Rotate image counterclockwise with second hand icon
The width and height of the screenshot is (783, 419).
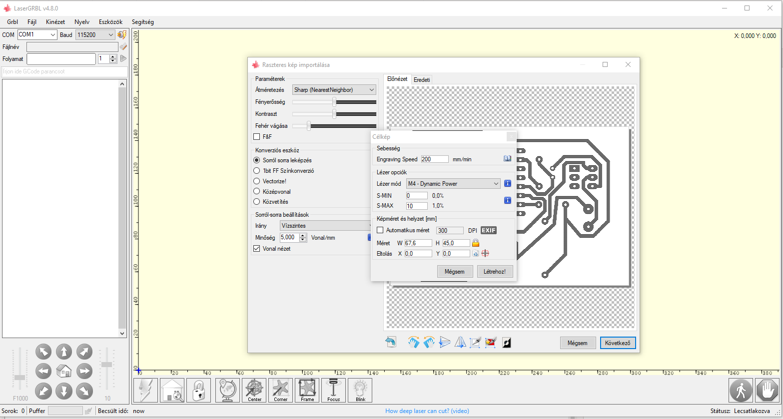(x=429, y=343)
